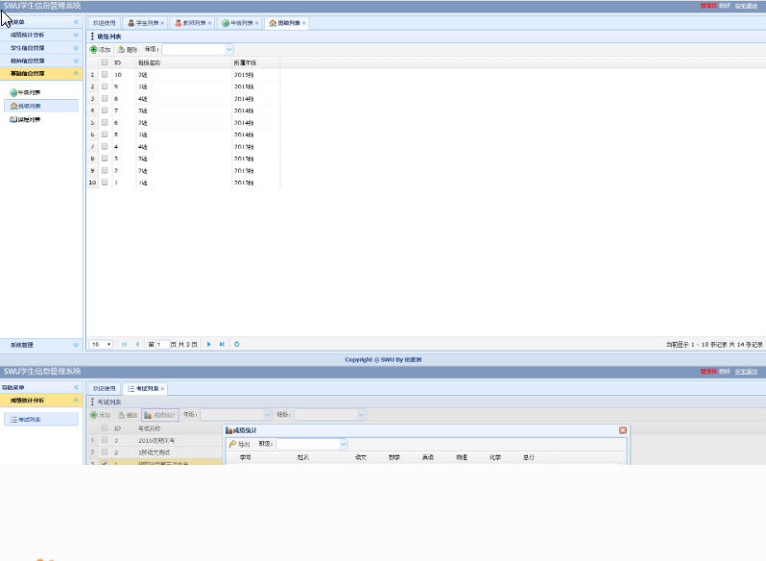766x561 pixels.
Task: Go to previous page in class list pager
Action: pos(137,345)
